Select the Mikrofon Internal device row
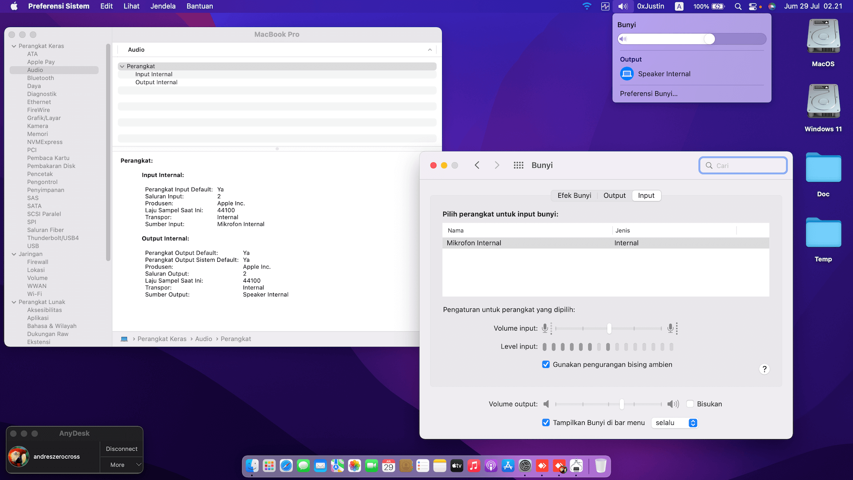This screenshot has width=853, height=480. click(606, 243)
